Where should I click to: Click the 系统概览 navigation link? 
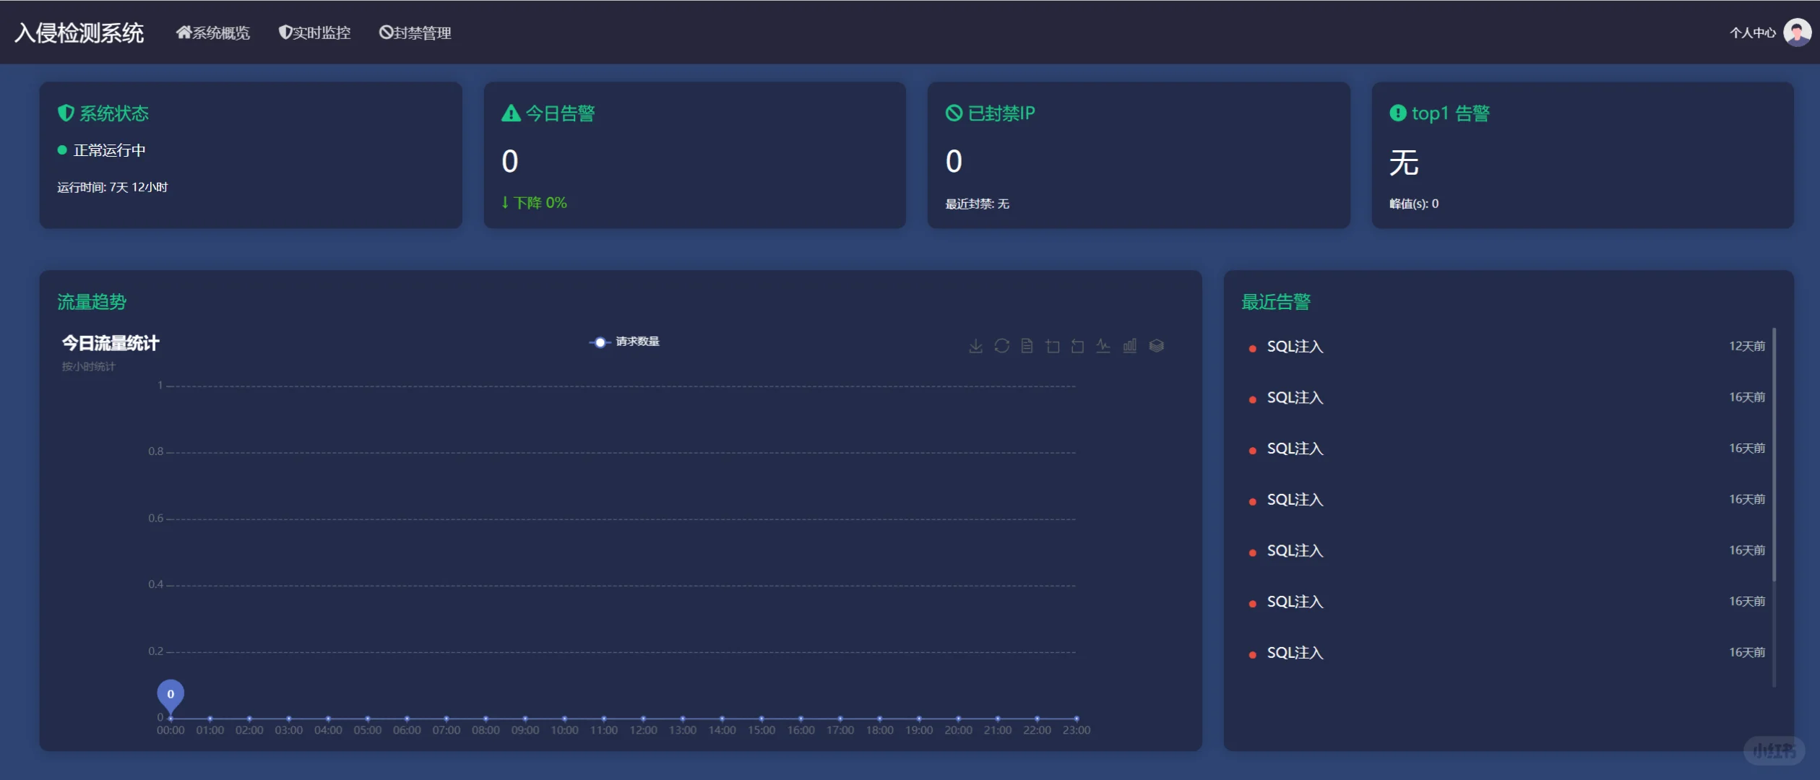(x=212, y=32)
